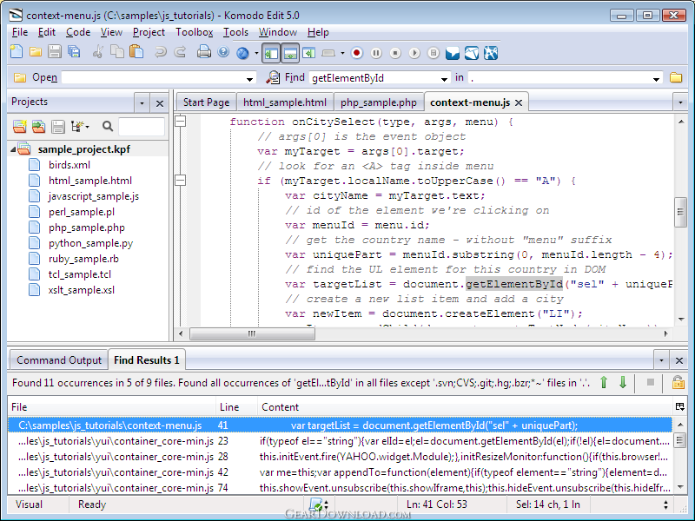Open the Project menu
Viewport: 695px width, 521px height.
pos(149,32)
